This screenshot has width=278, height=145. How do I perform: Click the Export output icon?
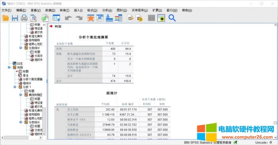45,18
